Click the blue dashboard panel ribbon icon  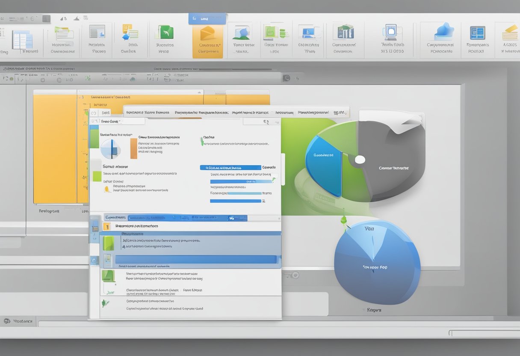coord(477,33)
